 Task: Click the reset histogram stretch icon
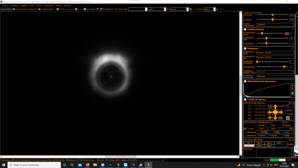click(x=292, y=89)
